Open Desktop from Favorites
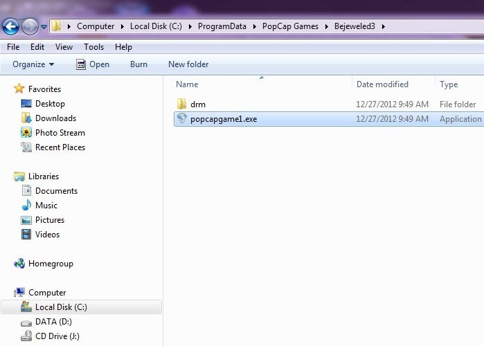This screenshot has height=346, width=484. pos(50,104)
